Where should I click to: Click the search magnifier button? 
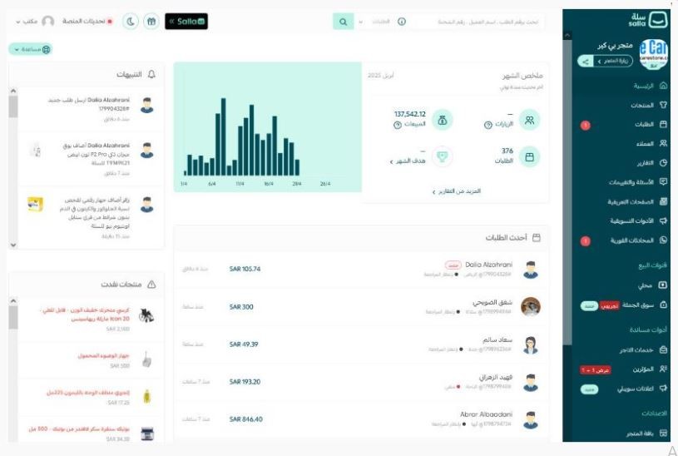pos(344,22)
